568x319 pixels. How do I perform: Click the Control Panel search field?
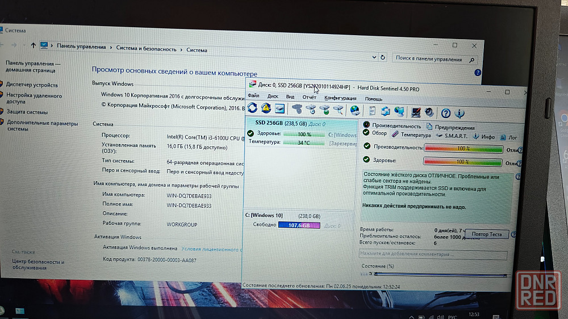pos(435,59)
